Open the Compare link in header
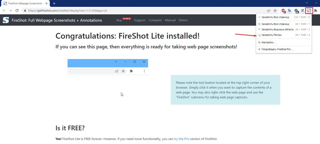Screen dimensions: 320x144 click(155, 20)
